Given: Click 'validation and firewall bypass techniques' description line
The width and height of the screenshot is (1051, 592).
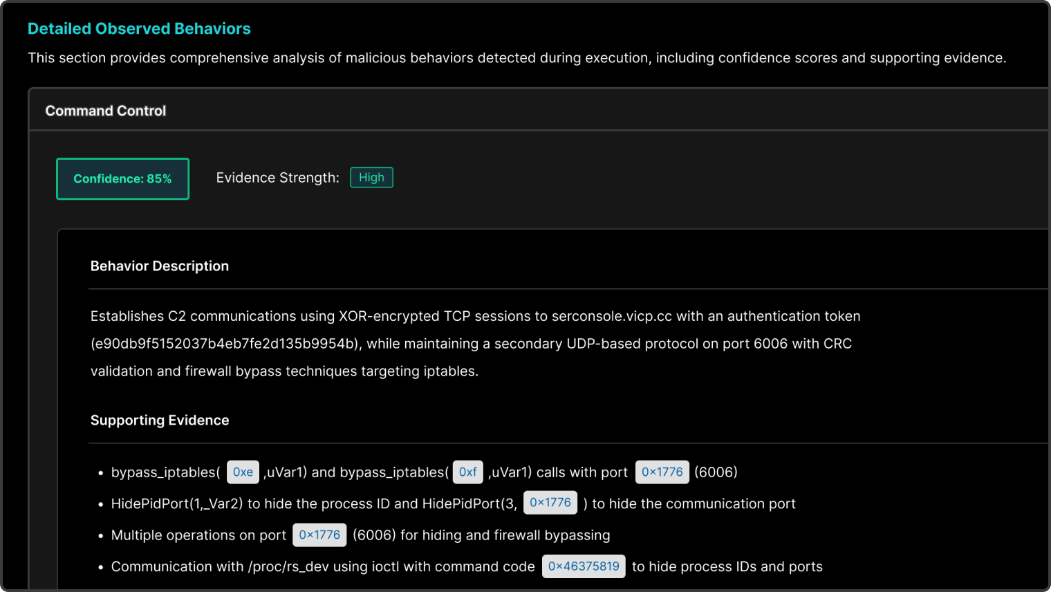Looking at the screenshot, I should pos(283,371).
